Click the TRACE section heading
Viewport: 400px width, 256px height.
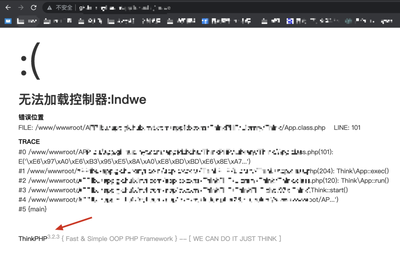tap(29, 142)
